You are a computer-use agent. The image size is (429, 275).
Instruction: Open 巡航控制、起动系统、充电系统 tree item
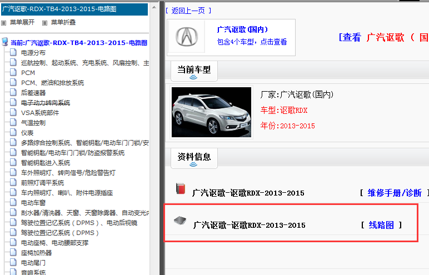point(85,63)
